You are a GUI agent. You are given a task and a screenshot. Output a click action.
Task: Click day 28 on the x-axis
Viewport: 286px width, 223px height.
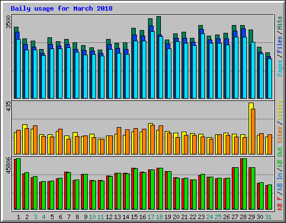pos(243,217)
